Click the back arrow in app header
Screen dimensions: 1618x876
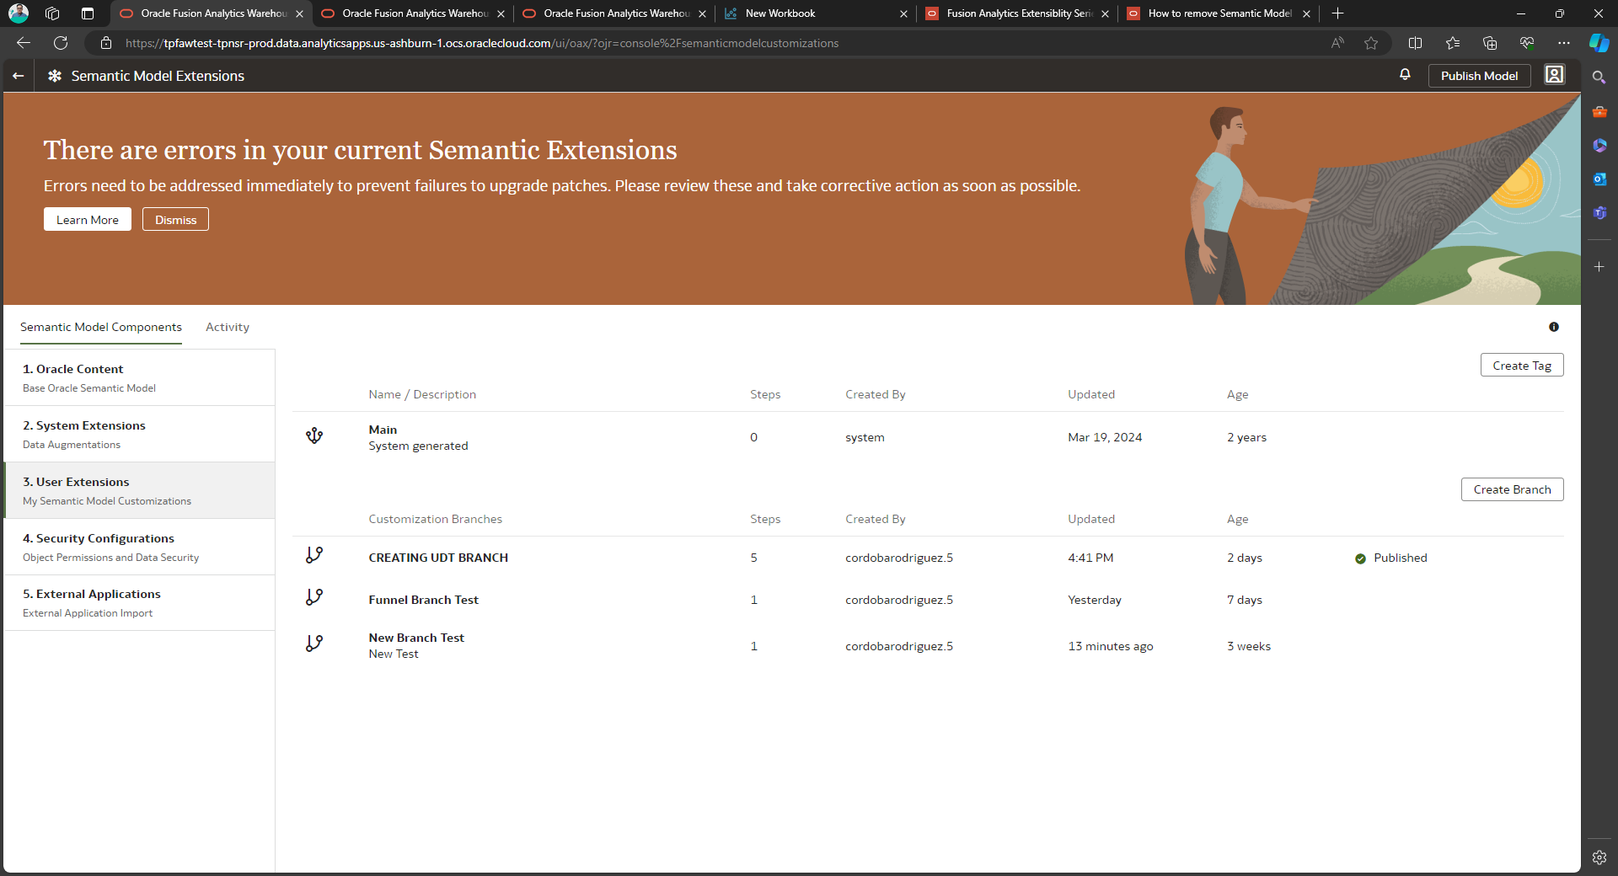click(18, 76)
